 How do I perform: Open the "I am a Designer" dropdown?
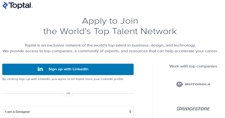pyautogui.click(x=68, y=112)
